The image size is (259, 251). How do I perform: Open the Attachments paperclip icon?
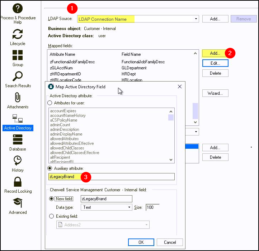tap(18, 97)
